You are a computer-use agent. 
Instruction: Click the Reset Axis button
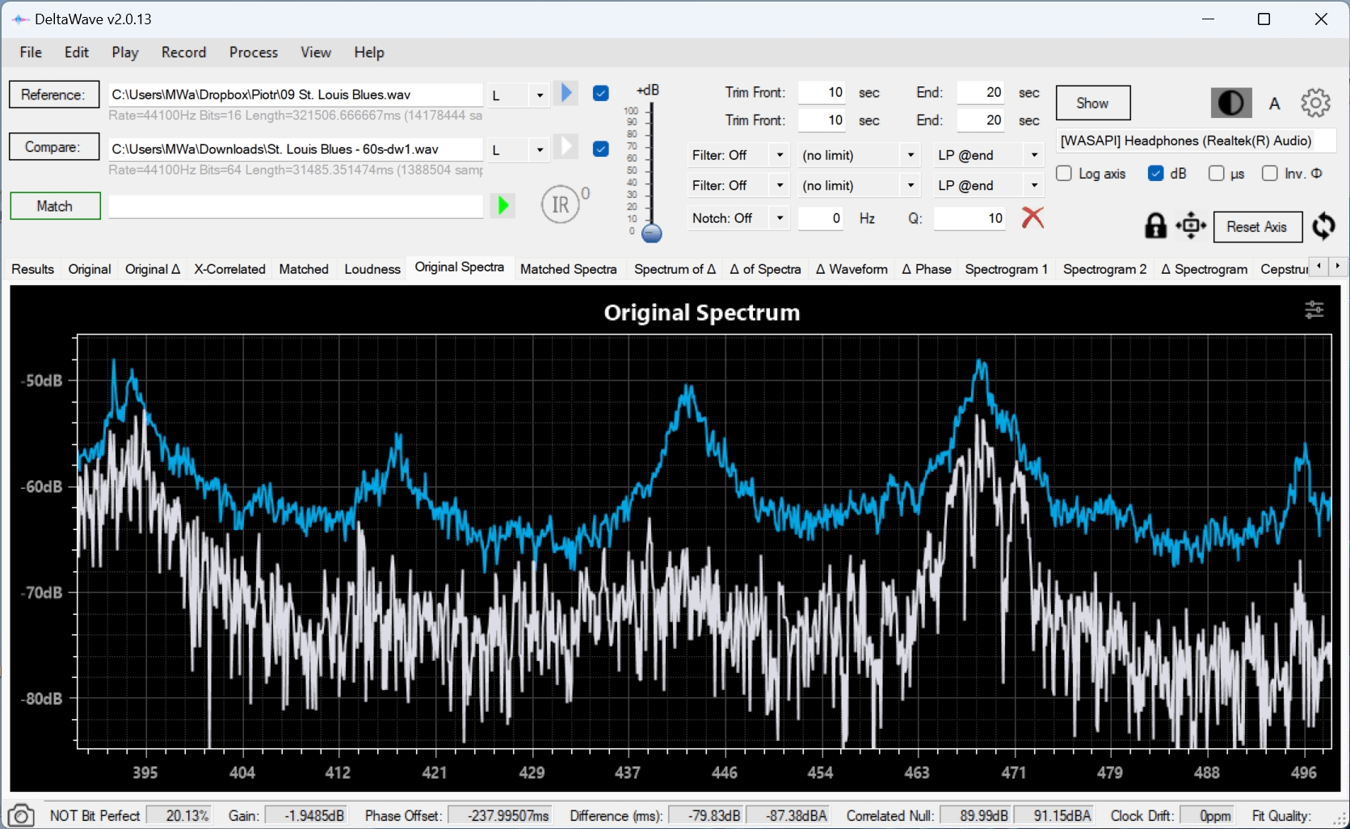[1257, 227]
